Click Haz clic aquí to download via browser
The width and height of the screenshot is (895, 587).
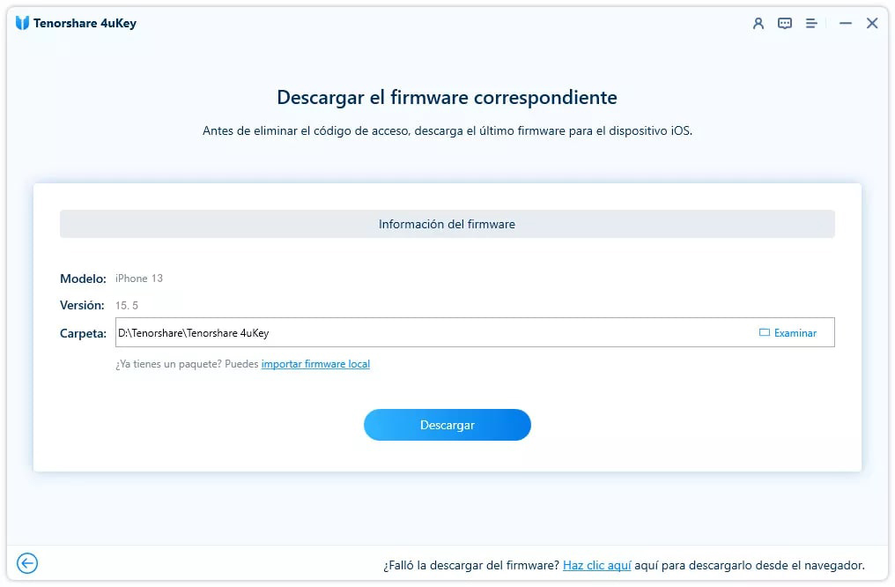coord(597,565)
